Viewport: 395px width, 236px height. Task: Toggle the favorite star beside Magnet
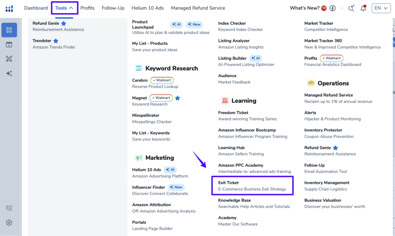(x=177, y=98)
